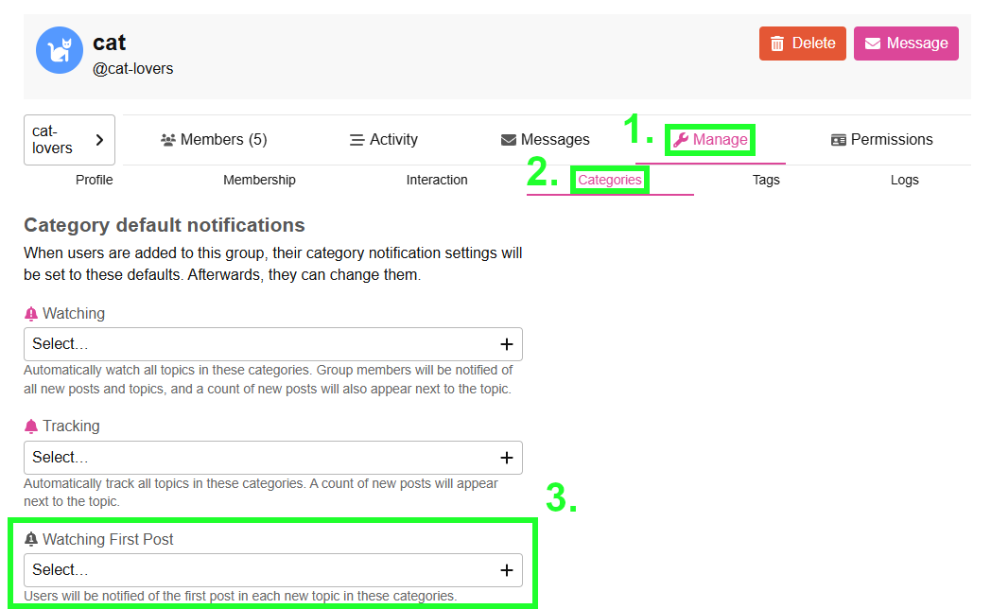Switch to the Messages tab
Image resolution: width=991 pixels, height=609 pixels.
pyautogui.click(x=545, y=140)
